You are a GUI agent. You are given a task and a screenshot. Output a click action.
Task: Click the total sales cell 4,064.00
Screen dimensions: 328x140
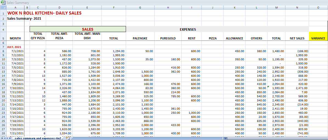point(114,88)
